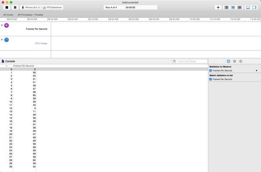Choose the FPSTableView target app
The height and width of the screenshot is (172, 261).
pyautogui.click(x=53, y=7)
